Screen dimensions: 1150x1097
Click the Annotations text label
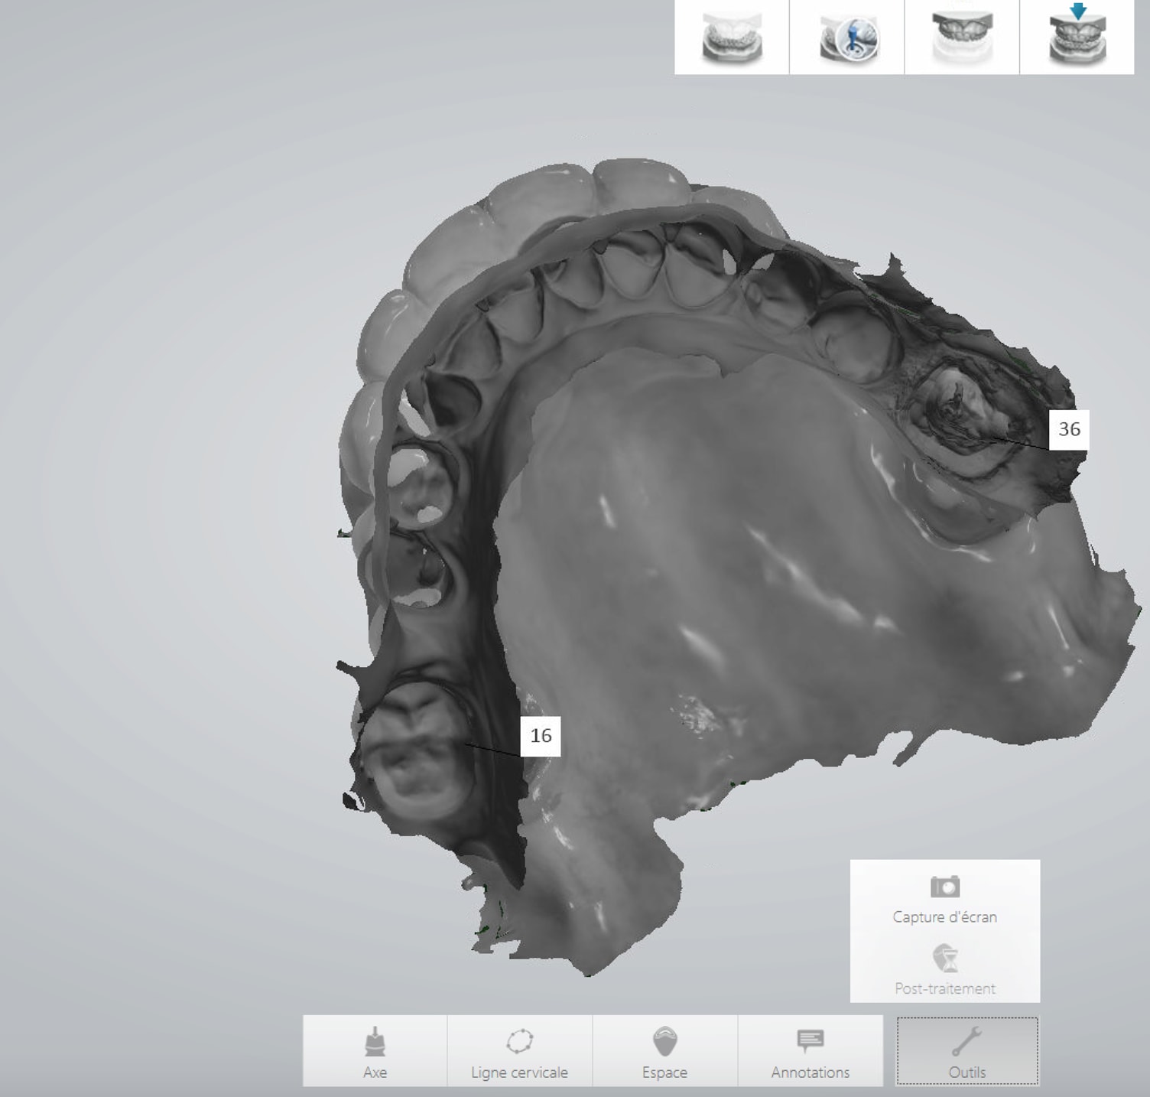[x=810, y=1073]
